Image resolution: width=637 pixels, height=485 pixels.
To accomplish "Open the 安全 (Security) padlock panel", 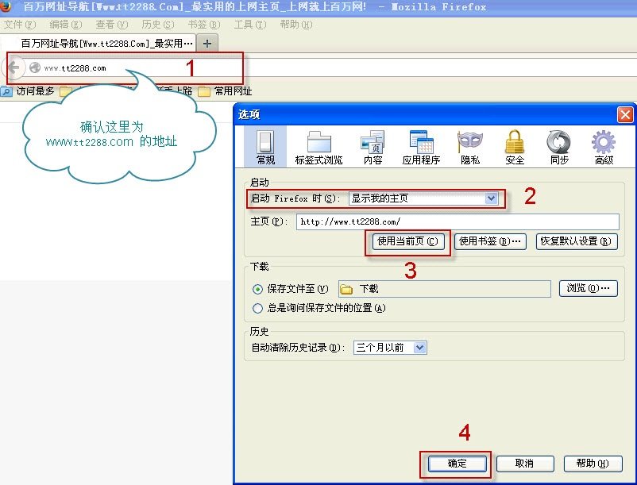I will [515, 148].
